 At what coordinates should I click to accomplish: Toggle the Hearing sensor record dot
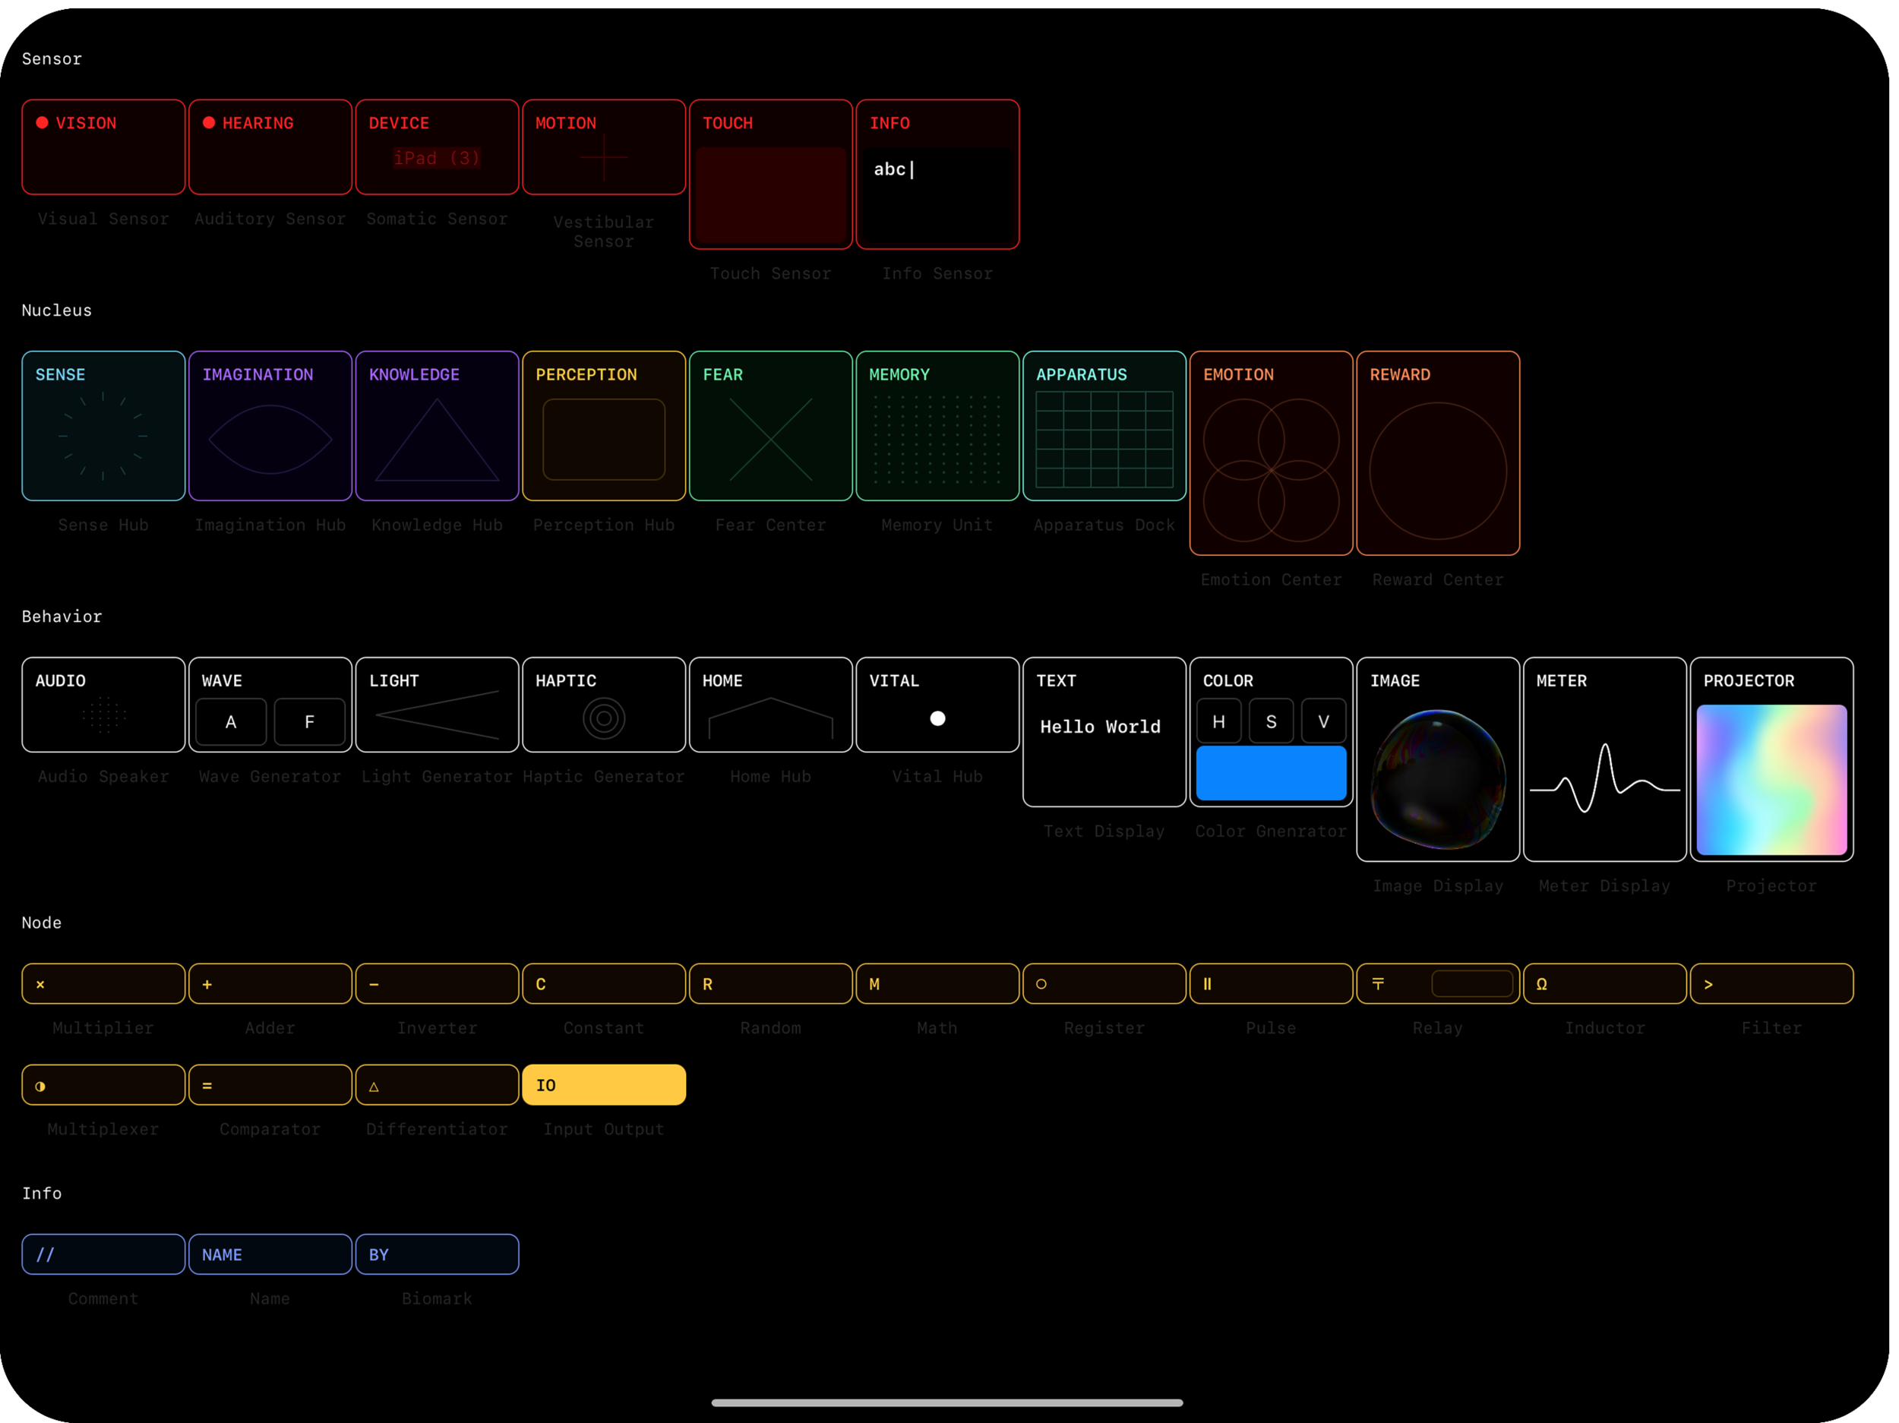[209, 123]
